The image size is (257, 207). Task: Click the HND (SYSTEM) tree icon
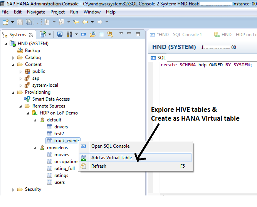(13, 44)
